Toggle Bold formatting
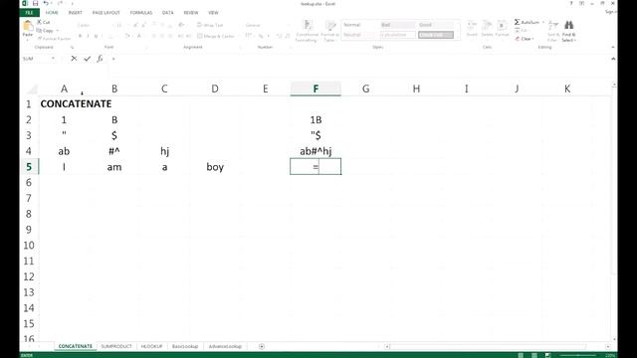 pyautogui.click(x=80, y=36)
